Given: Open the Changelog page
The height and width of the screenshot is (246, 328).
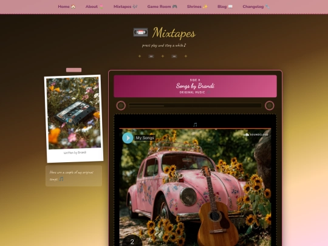Looking at the screenshot, I should [x=256, y=7].
